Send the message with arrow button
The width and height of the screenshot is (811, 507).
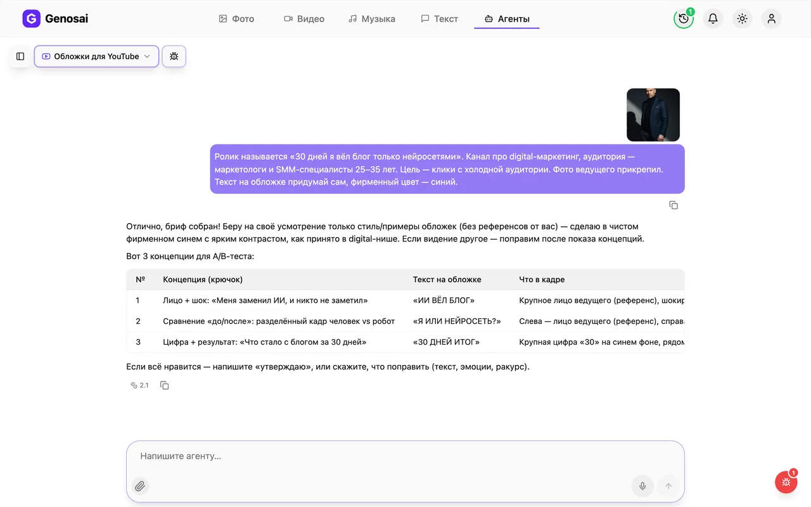pyautogui.click(x=668, y=486)
